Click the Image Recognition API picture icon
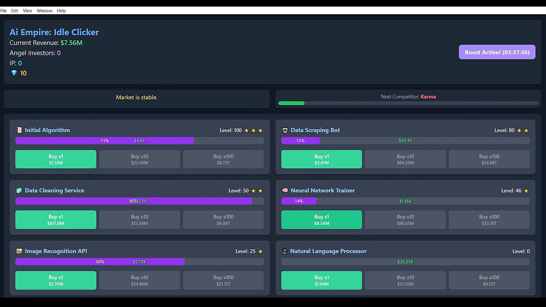 [19, 251]
